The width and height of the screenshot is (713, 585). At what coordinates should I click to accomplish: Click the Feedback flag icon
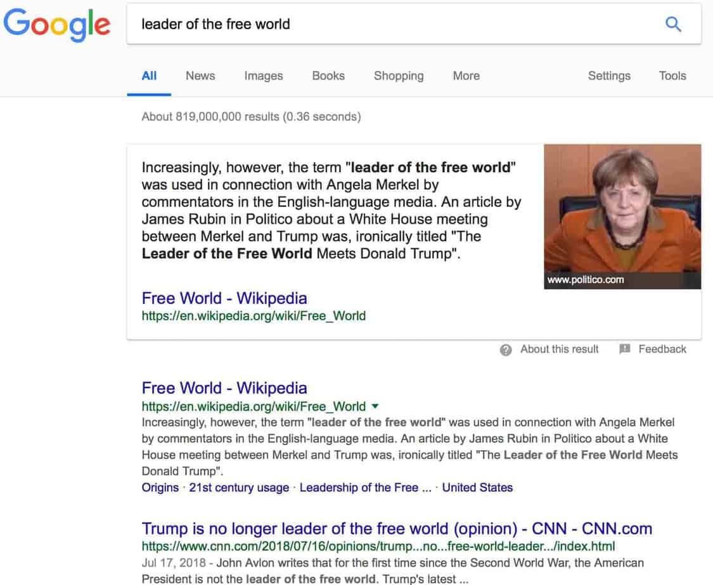[625, 349]
